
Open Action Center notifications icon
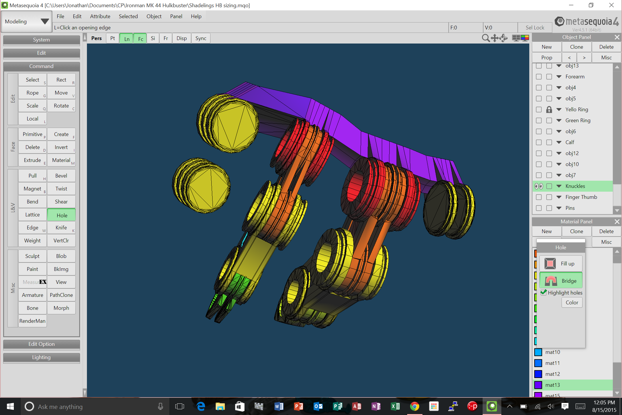pyautogui.click(x=565, y=406)
